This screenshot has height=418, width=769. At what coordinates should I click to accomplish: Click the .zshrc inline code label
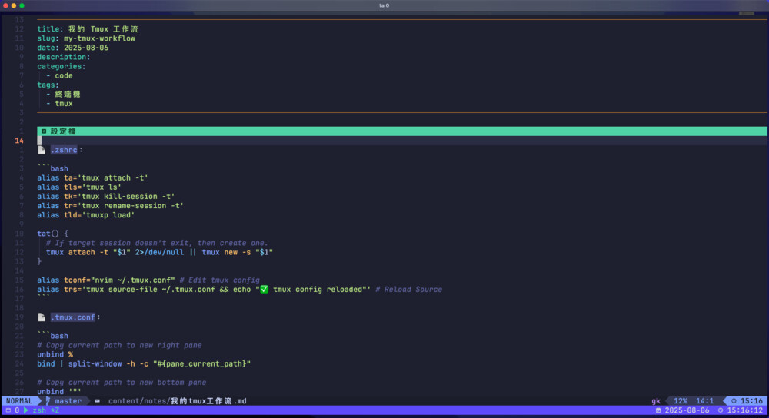pos(64,150)
